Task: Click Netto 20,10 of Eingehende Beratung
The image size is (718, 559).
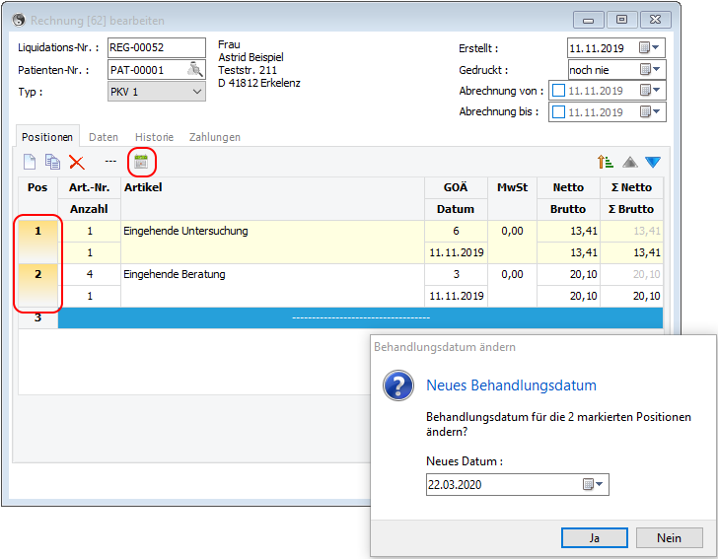Action: pos(569,274)
